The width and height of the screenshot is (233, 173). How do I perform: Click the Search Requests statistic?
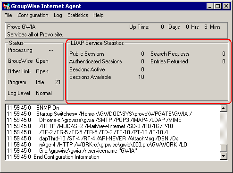tap(188, 54)
